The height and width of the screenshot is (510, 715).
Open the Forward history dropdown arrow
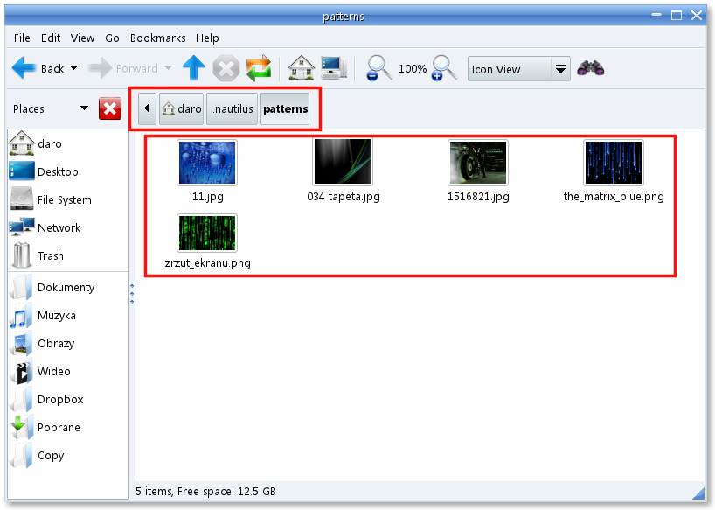click(x=169, y=68)
